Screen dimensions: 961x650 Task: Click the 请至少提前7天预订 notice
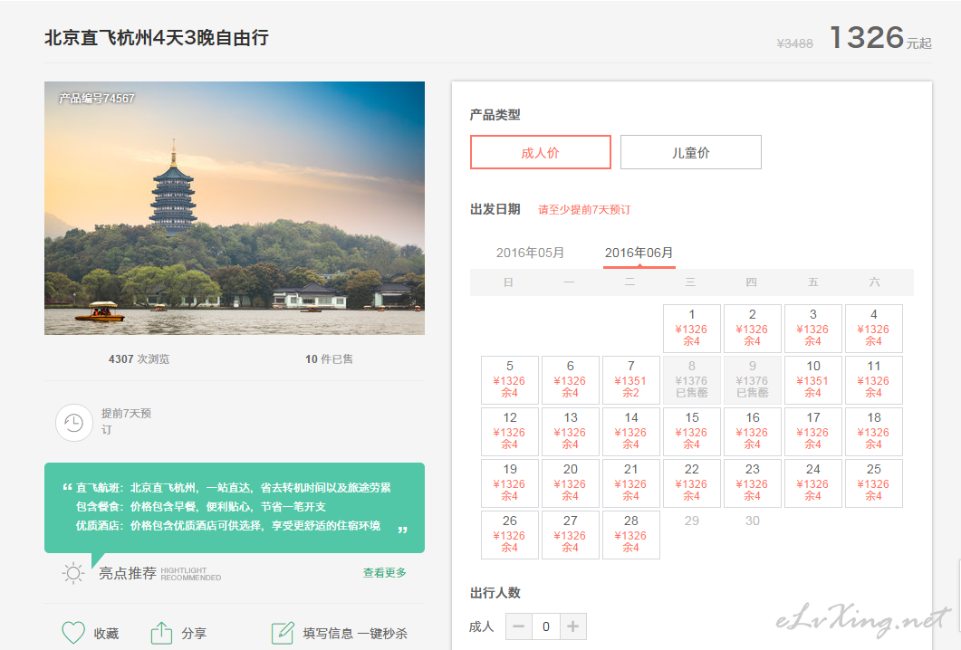pyautogui.click(x=584, y=209)
